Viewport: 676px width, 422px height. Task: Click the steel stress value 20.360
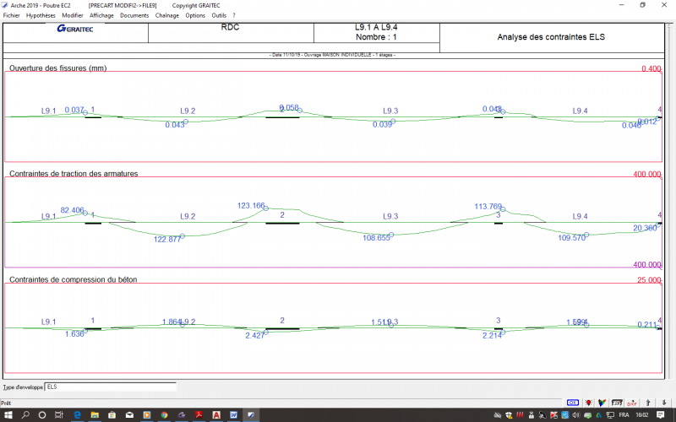pos(645,228)
